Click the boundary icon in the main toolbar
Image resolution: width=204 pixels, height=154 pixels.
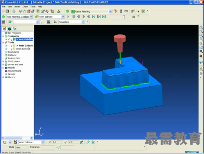(x=38, y=11)
